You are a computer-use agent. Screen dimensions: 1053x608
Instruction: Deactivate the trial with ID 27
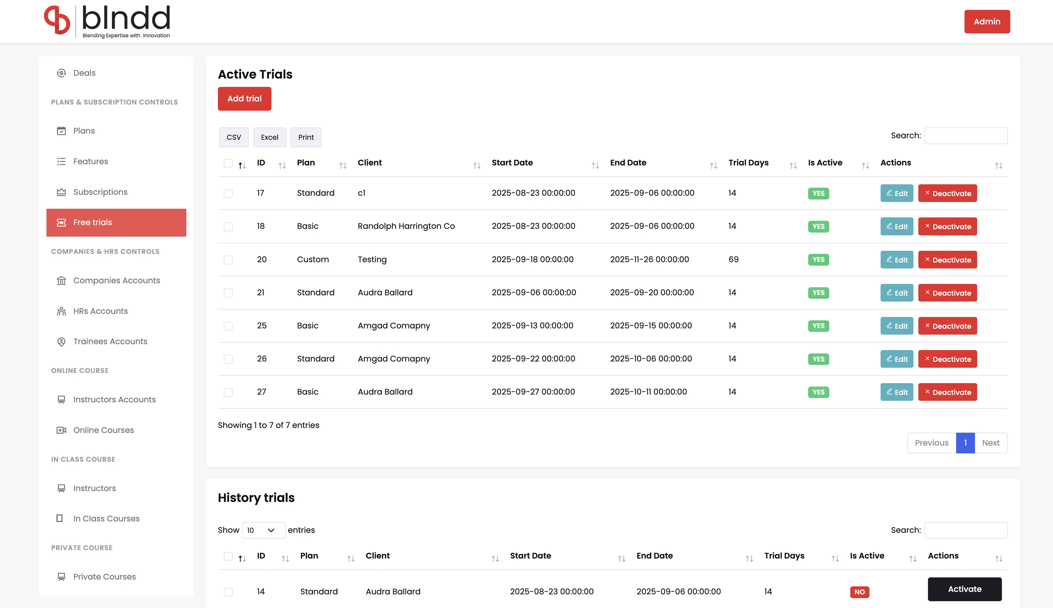click(x=947, y=392)
